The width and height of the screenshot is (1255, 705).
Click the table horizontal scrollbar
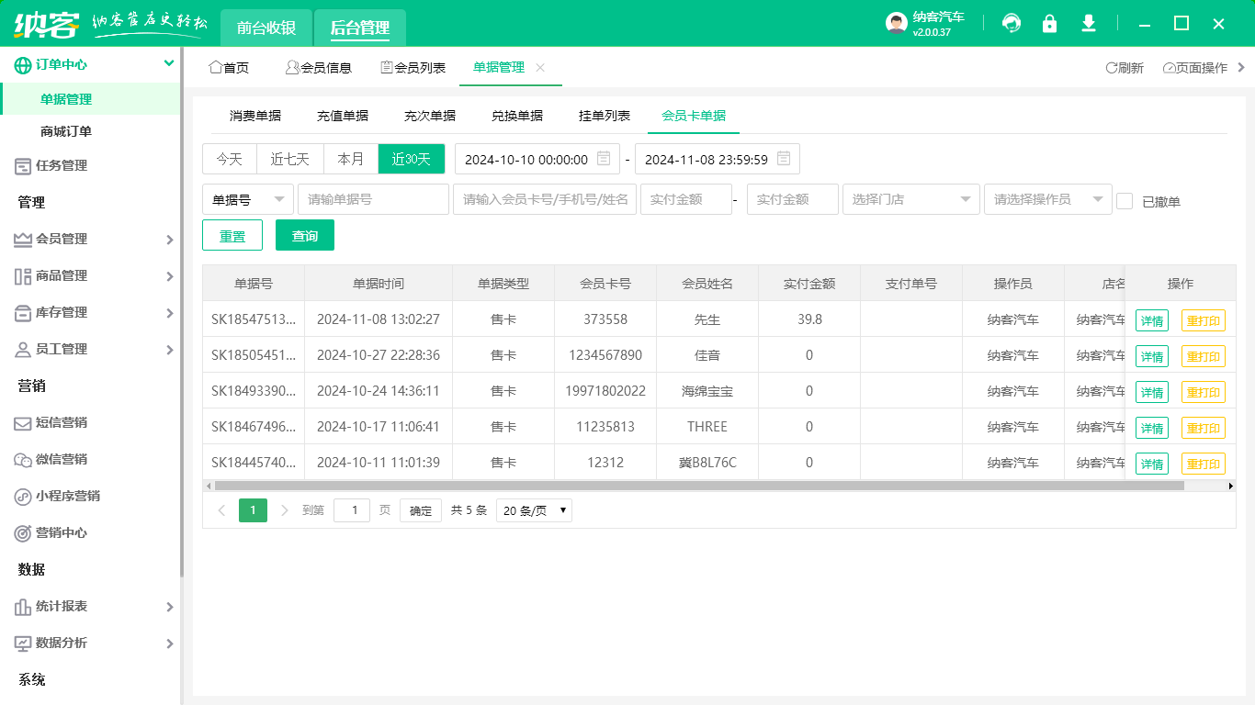tap(698, 486)
